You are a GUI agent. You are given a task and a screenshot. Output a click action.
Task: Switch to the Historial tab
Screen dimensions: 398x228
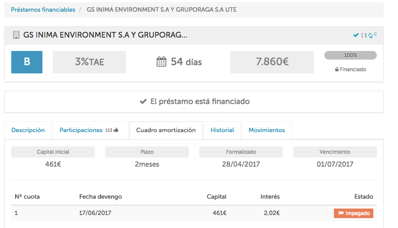tap(222, 130)
